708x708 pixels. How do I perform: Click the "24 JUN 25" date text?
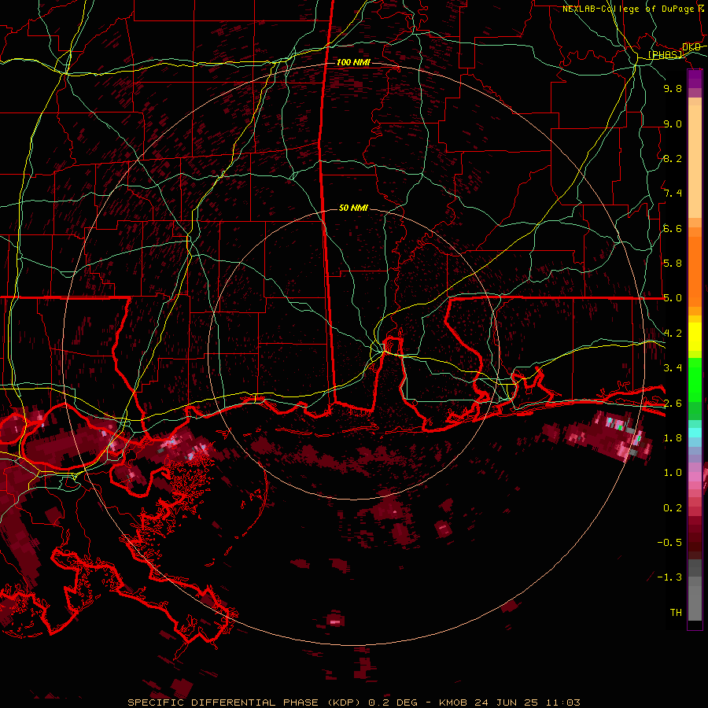click(x=506, y=702)
